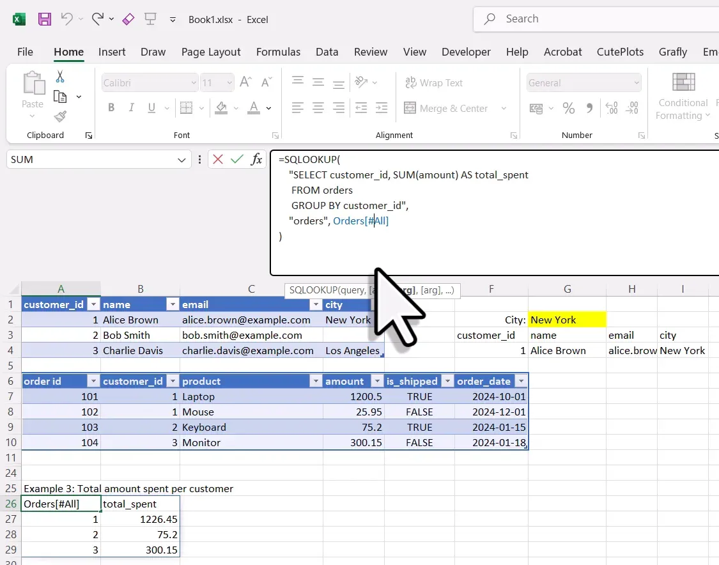Cancel the formula with the red X
The width and height of the screenshot is (719, 565).
[x=219, y=159]
